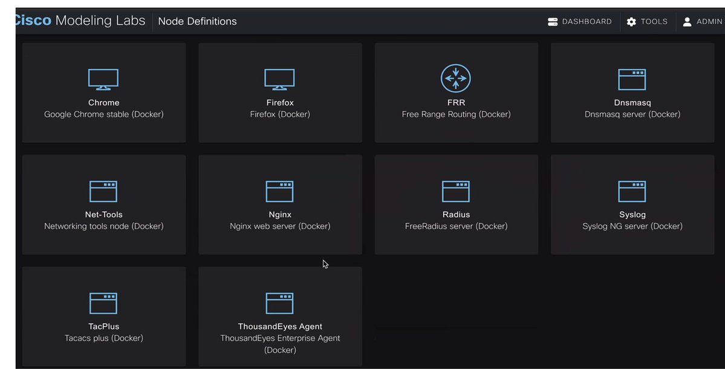Select the ThousandEyes Agent node name

(280, 327)
